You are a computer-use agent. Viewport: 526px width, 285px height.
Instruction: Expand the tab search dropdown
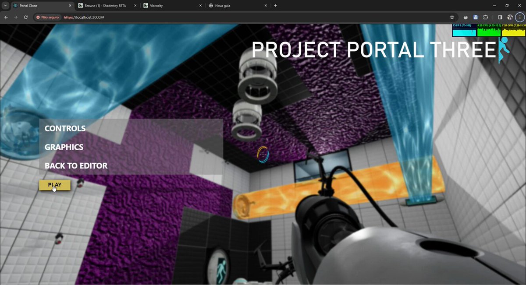5,6
